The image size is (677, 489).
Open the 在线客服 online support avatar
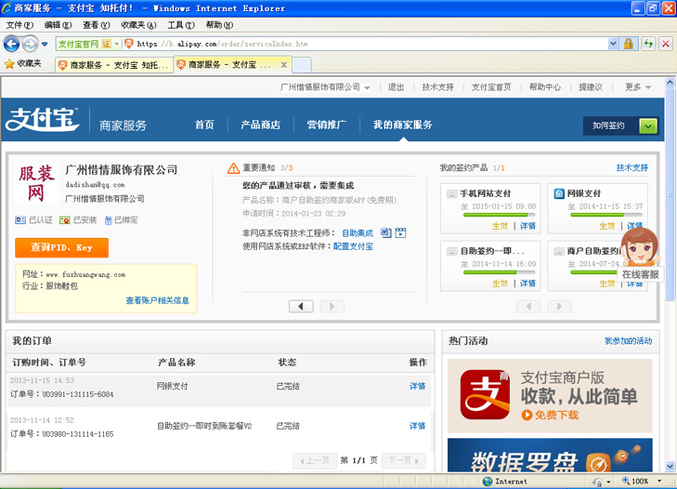click(640, 248)
